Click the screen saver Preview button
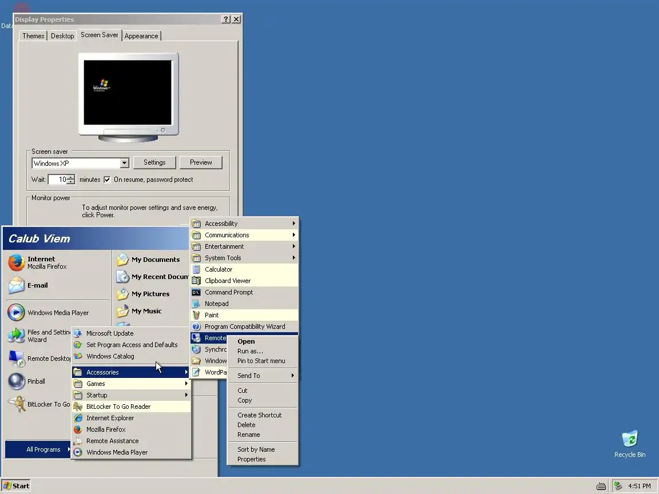659x494 pixels. pos(201,162)
